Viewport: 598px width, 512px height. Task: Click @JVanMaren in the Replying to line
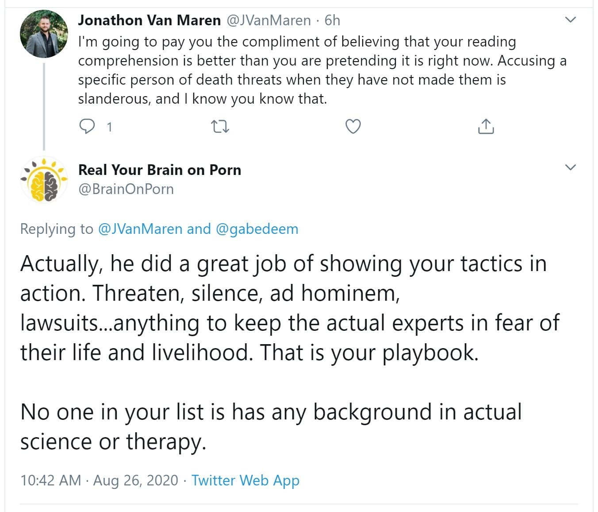click(x=140, y=229)
